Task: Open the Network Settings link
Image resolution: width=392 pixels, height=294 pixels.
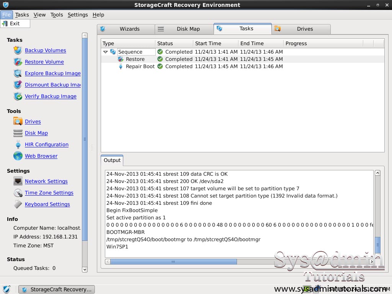Action: [46, 181]
